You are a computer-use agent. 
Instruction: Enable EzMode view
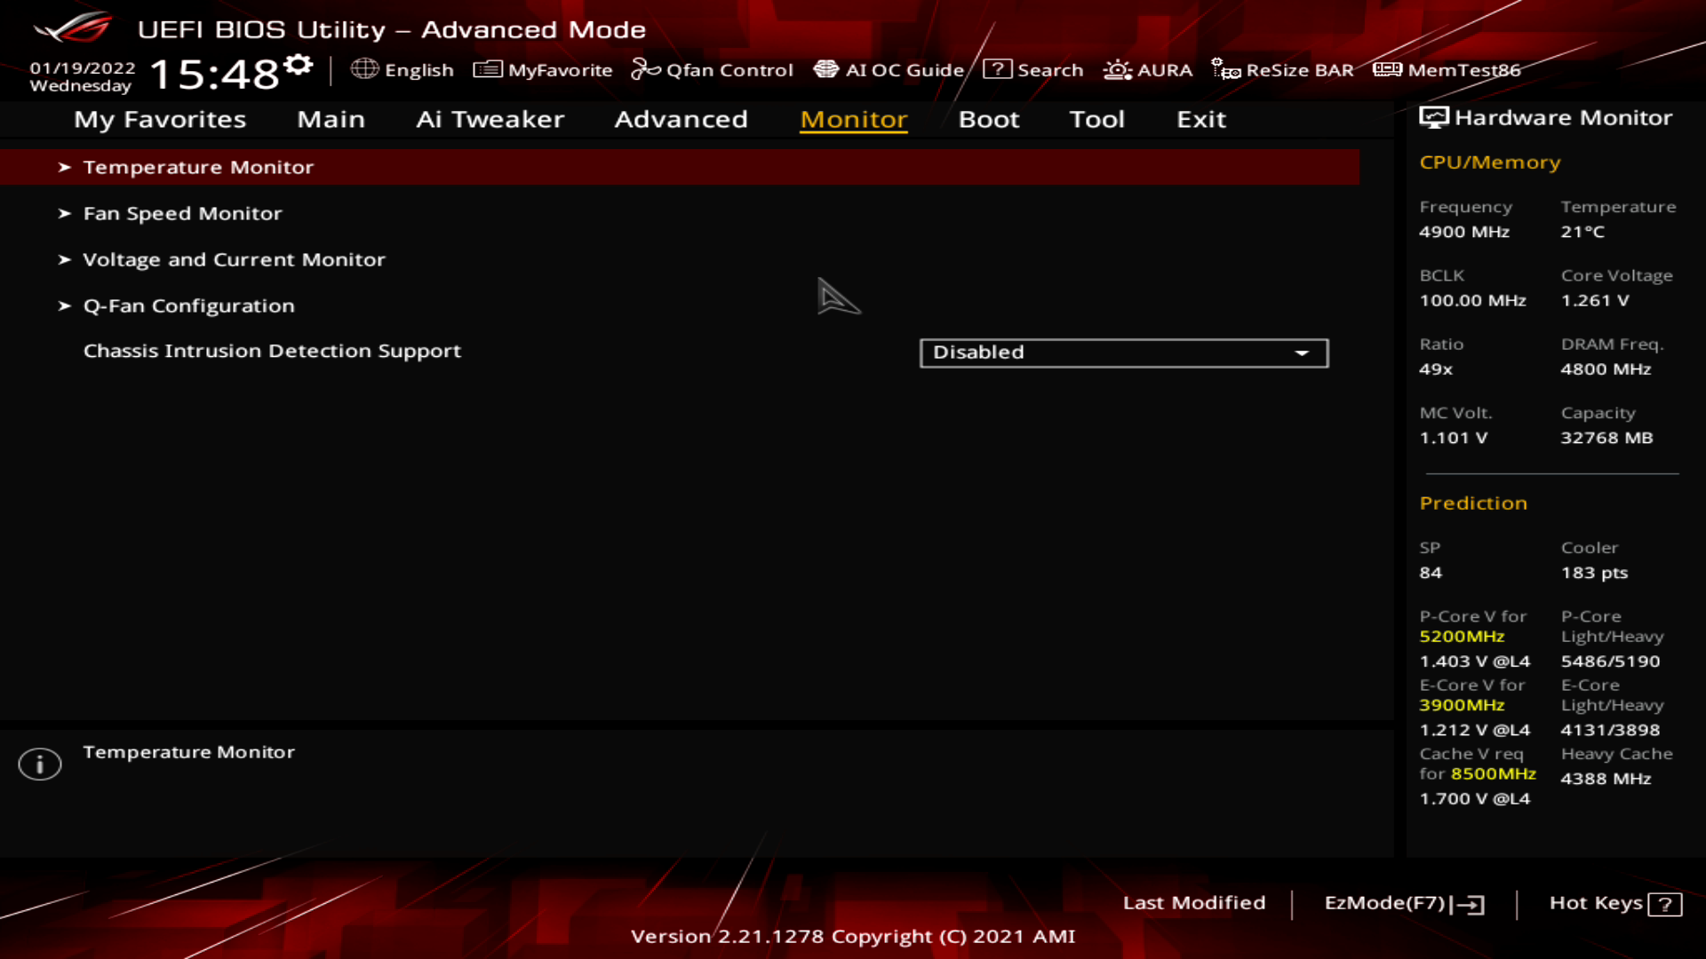coord(1402,901)
